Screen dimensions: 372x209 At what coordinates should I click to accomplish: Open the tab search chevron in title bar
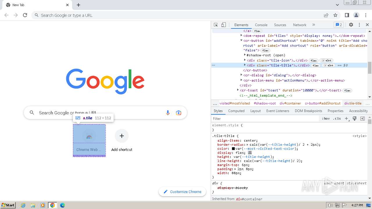click(337, 5)
